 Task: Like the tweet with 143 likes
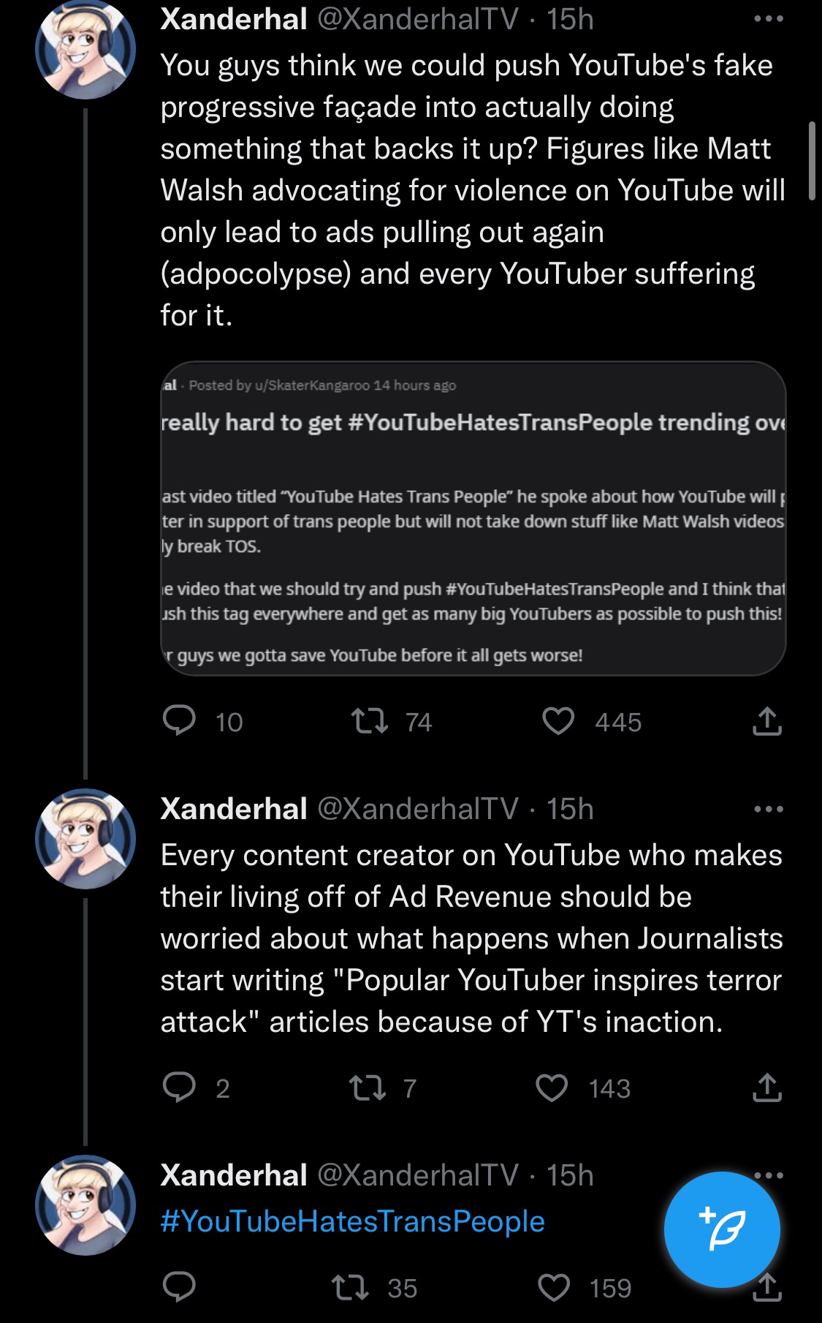coord(552,1088)
